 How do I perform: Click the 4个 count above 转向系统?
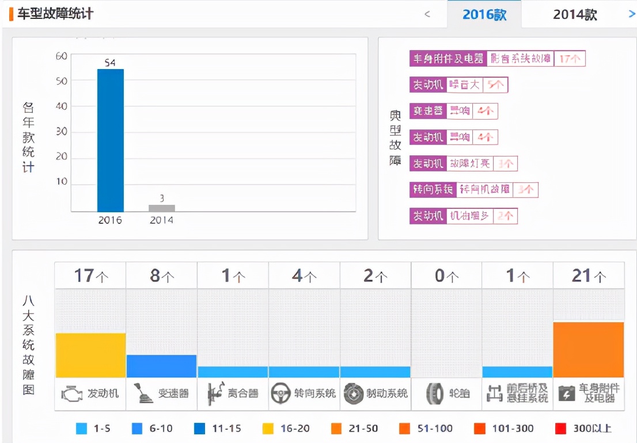(x=304, y=276)
